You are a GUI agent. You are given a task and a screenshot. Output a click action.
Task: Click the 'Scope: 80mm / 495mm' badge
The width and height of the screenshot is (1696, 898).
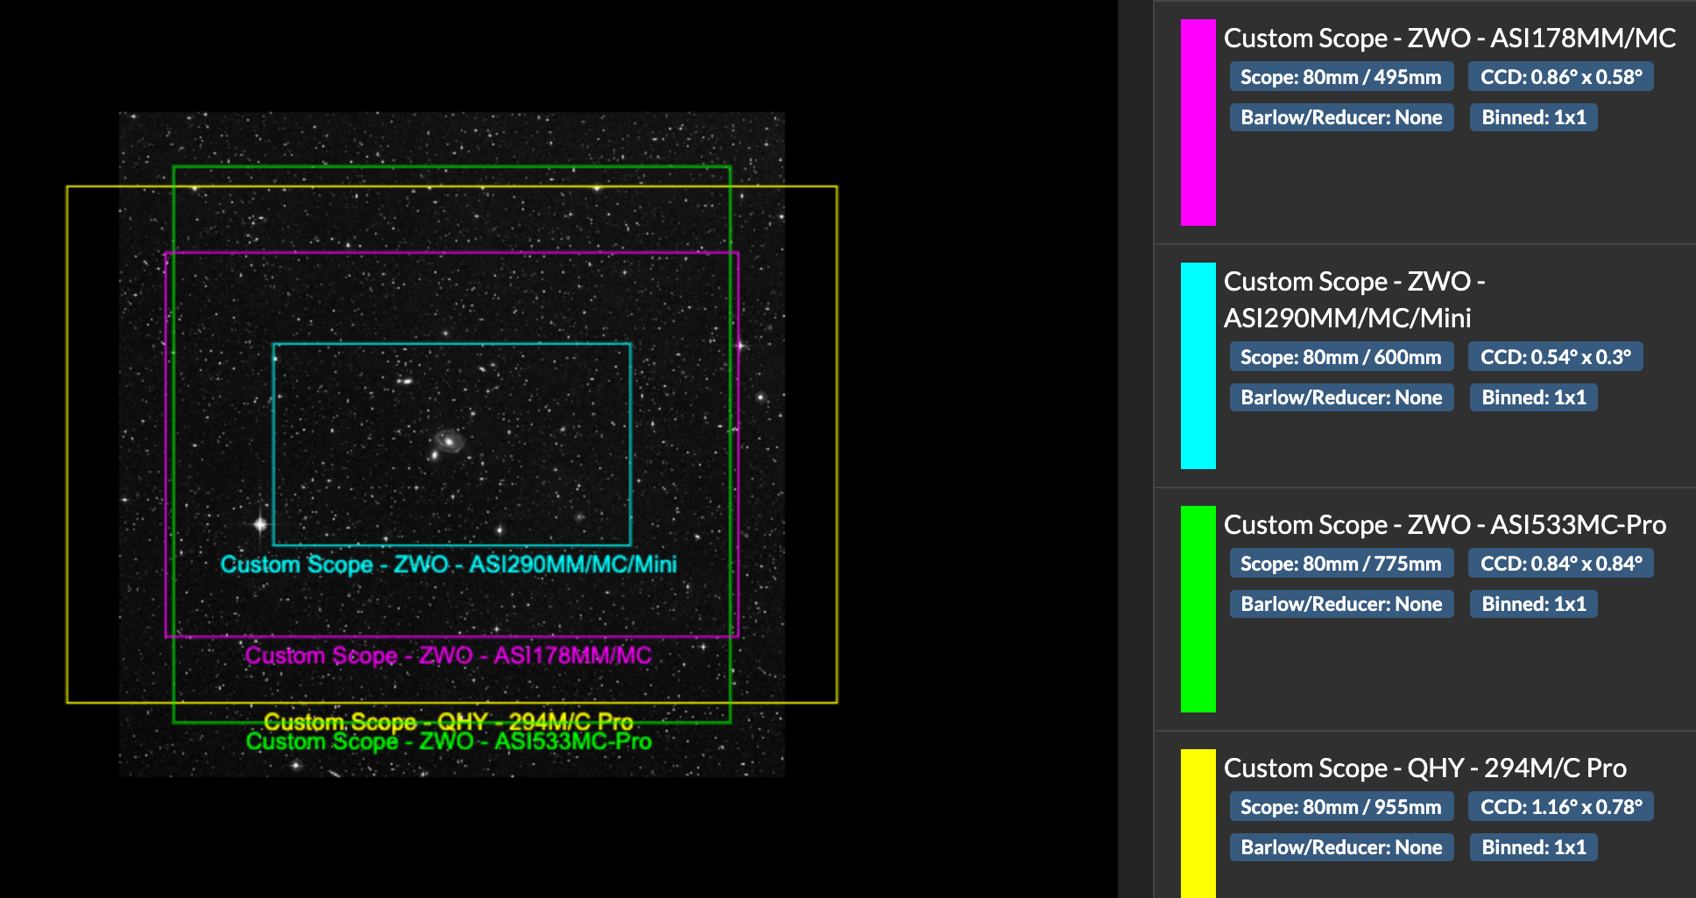tap(1341, 77)
